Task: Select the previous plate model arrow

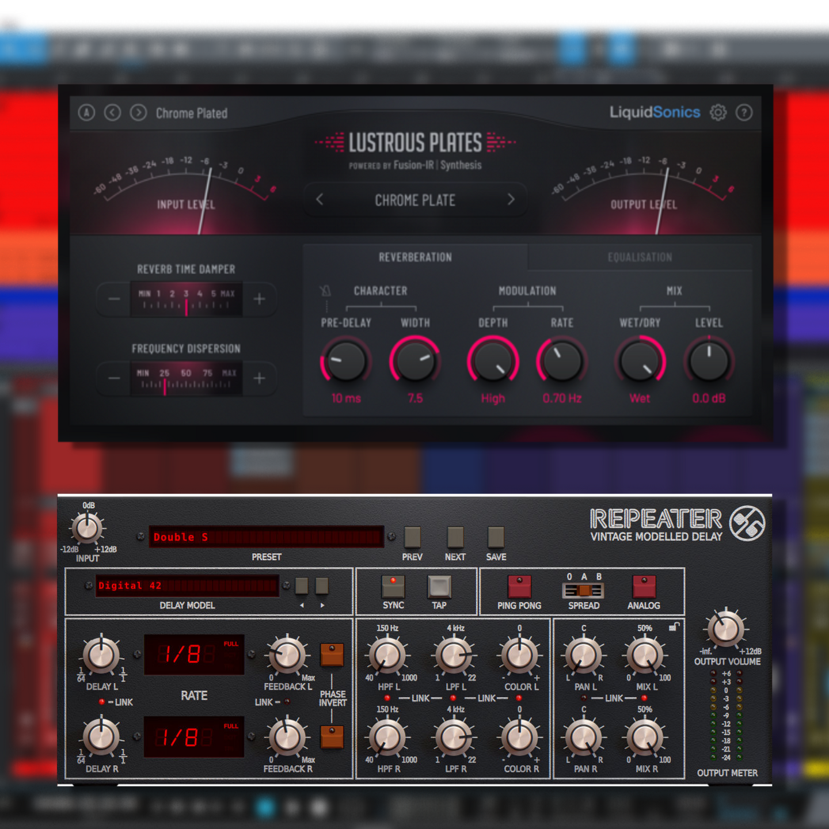Action: pos(320,200)
